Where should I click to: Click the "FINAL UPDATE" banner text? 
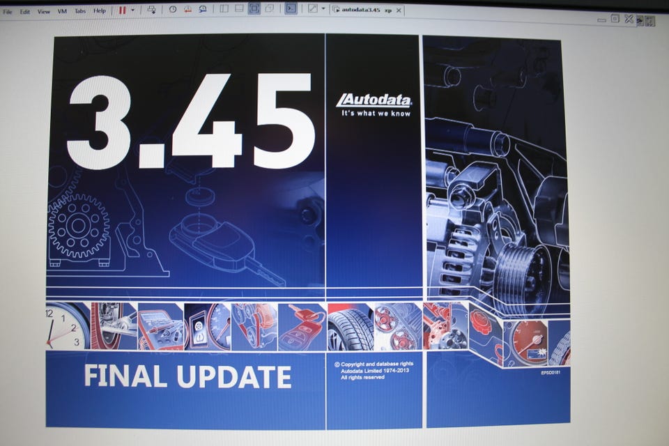point(187,376)
